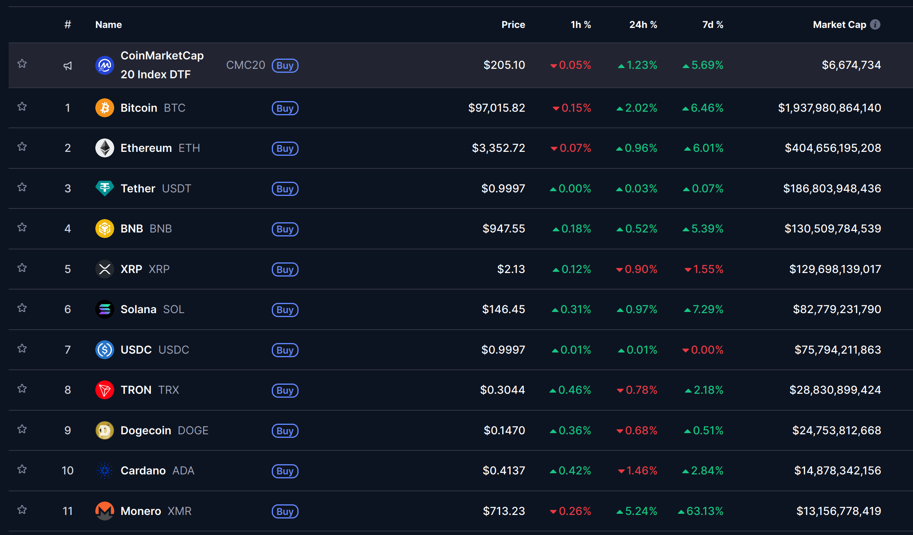
Task: Click the Market Cap info icon
Action: pyautogui.click(x=875, y=24)
